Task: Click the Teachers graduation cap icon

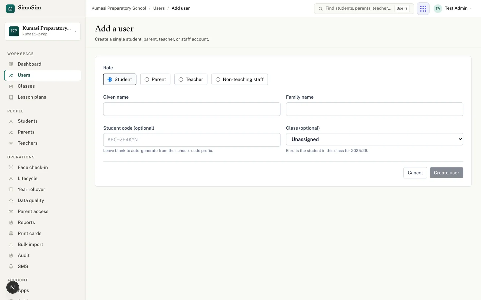Action: tap(11, 143)
